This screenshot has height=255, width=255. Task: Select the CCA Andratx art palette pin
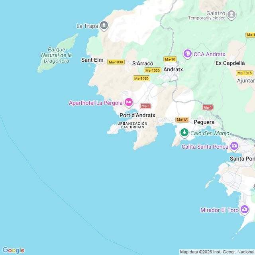point(188,54)
